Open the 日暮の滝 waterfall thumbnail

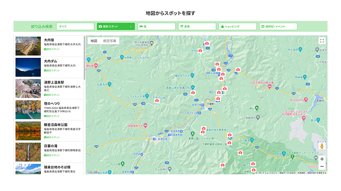28,152
